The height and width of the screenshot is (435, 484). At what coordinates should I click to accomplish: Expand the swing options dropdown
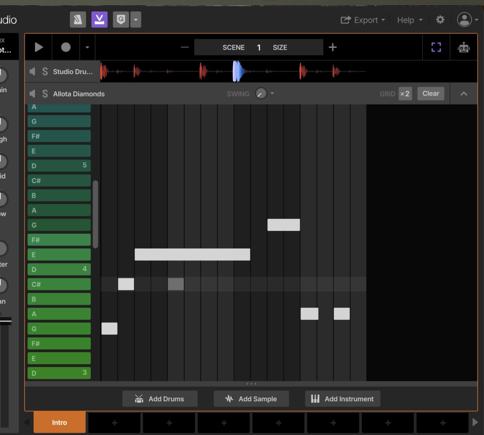click(272, 93)
